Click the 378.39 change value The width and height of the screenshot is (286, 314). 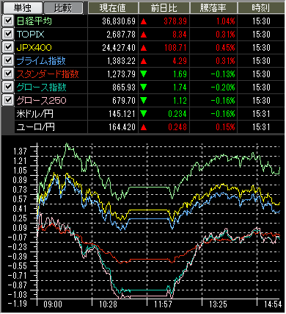pos(175,21)
